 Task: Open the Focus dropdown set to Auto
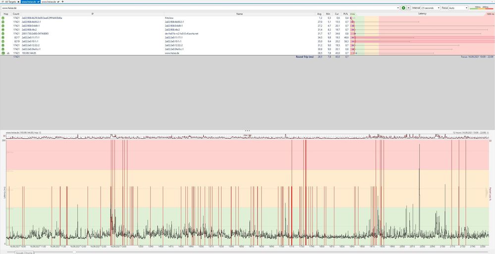point(458,8)
